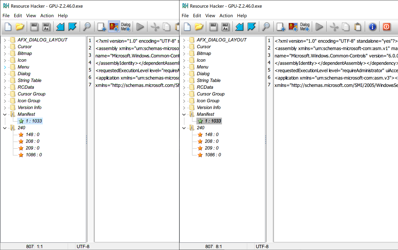Click New blank file icon in right window

coord(187,27)
